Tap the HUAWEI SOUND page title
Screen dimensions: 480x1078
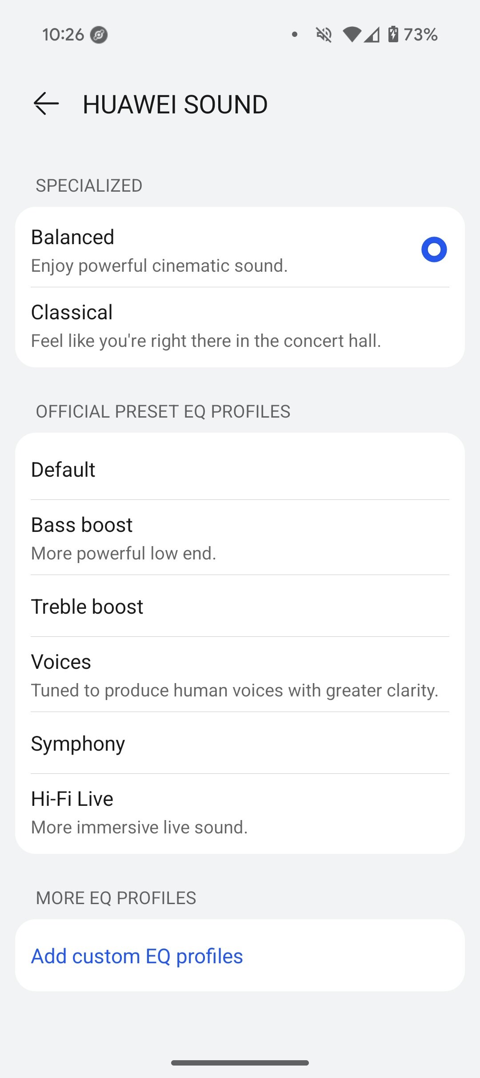pos(175,105)
